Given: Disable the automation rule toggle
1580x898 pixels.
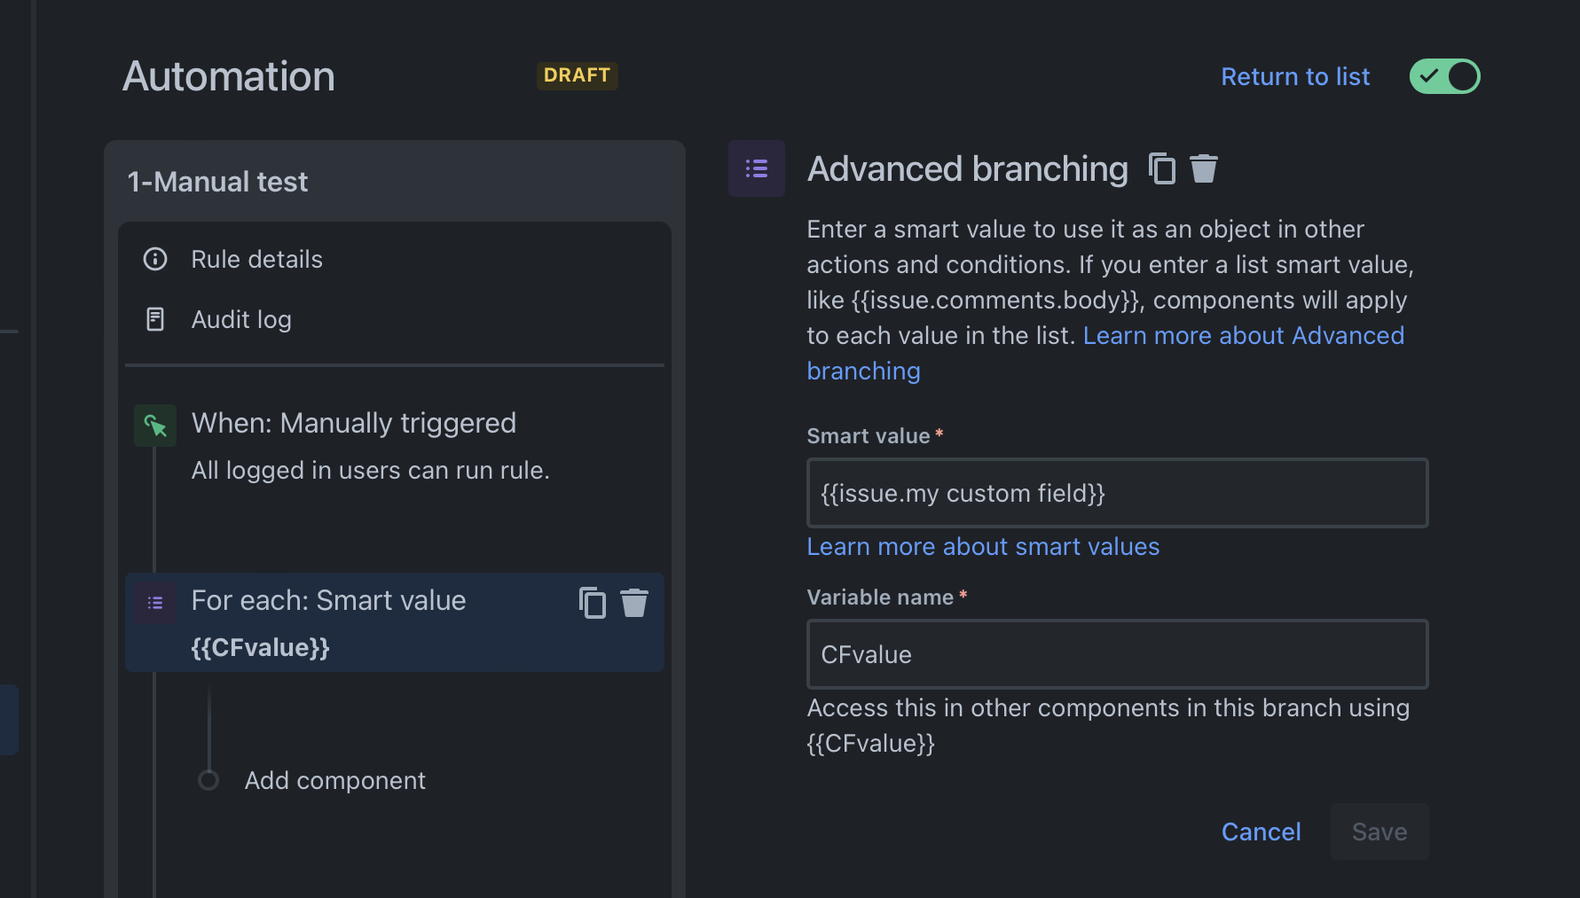Looking at the screenshot, I should tap(1444, 76).
